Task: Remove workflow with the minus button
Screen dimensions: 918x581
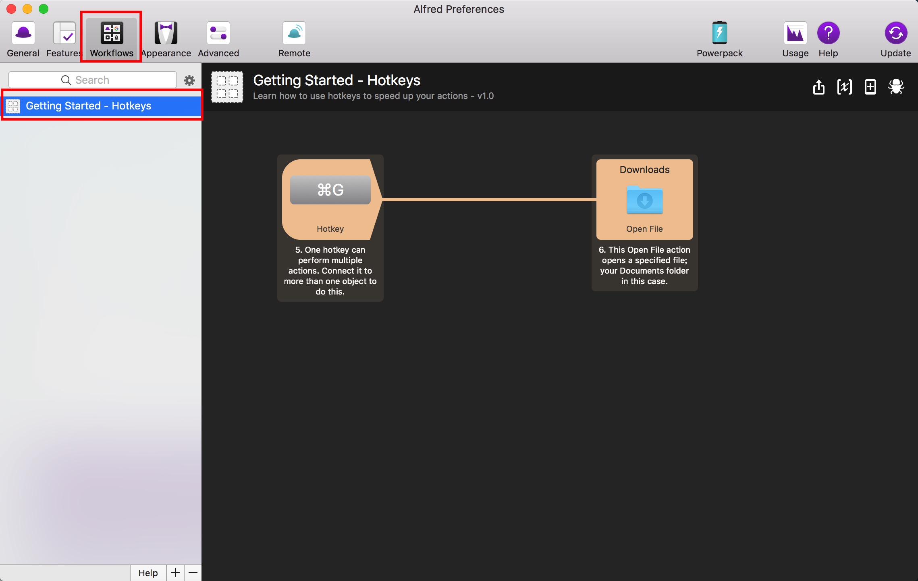Action: [193, 573]
